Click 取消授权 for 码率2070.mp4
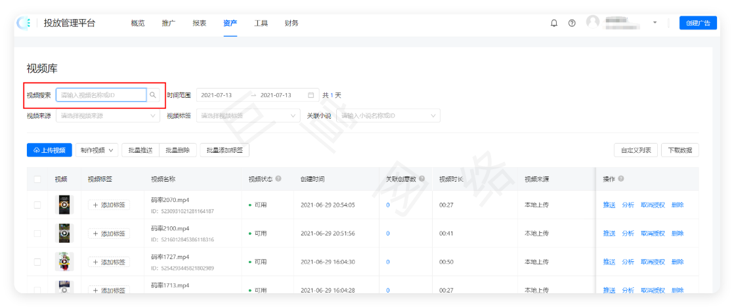Screen dimensions: 734x307 click(653, 205)
